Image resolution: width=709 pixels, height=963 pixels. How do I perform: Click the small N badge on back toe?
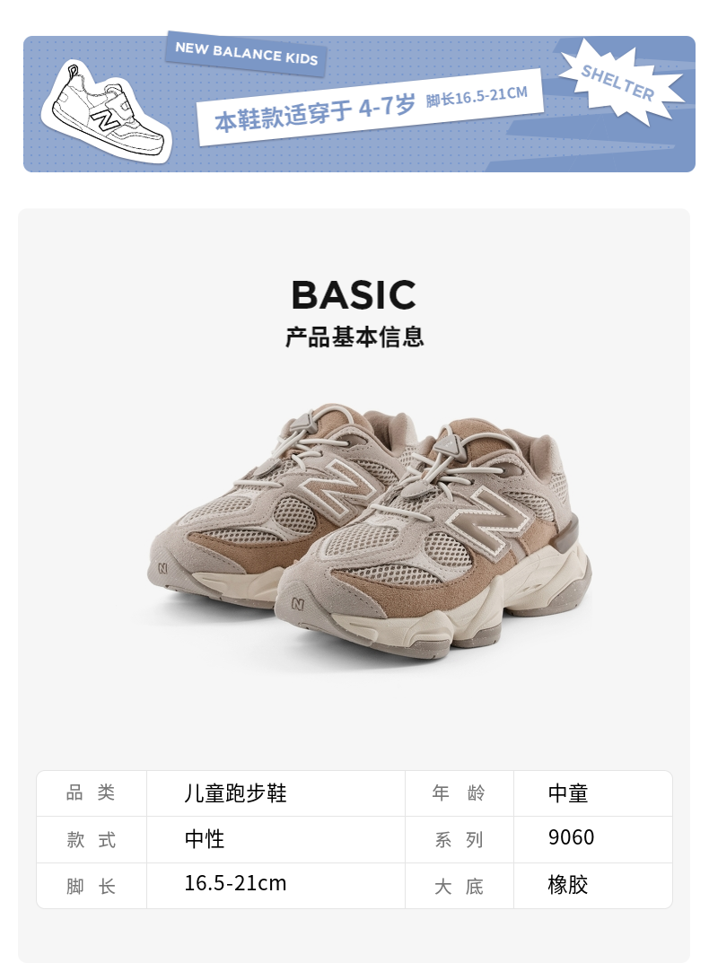162,569
